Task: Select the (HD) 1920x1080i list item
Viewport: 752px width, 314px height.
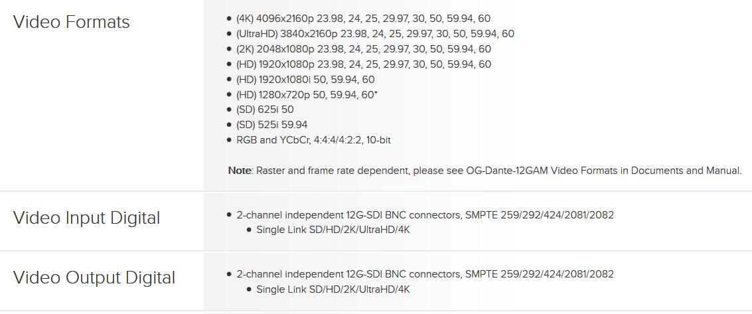Action: 305,80
